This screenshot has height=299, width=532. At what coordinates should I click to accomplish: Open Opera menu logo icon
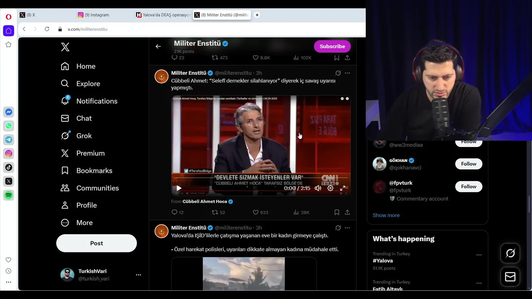8,17
